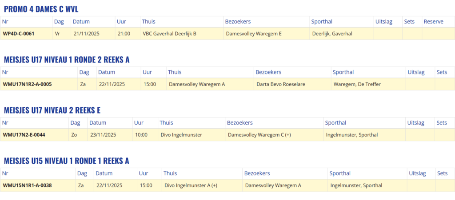Click the MEISJES U15 NIVEAU 1 RONDE 1 REEKS A heading

(x=66, y=161)
